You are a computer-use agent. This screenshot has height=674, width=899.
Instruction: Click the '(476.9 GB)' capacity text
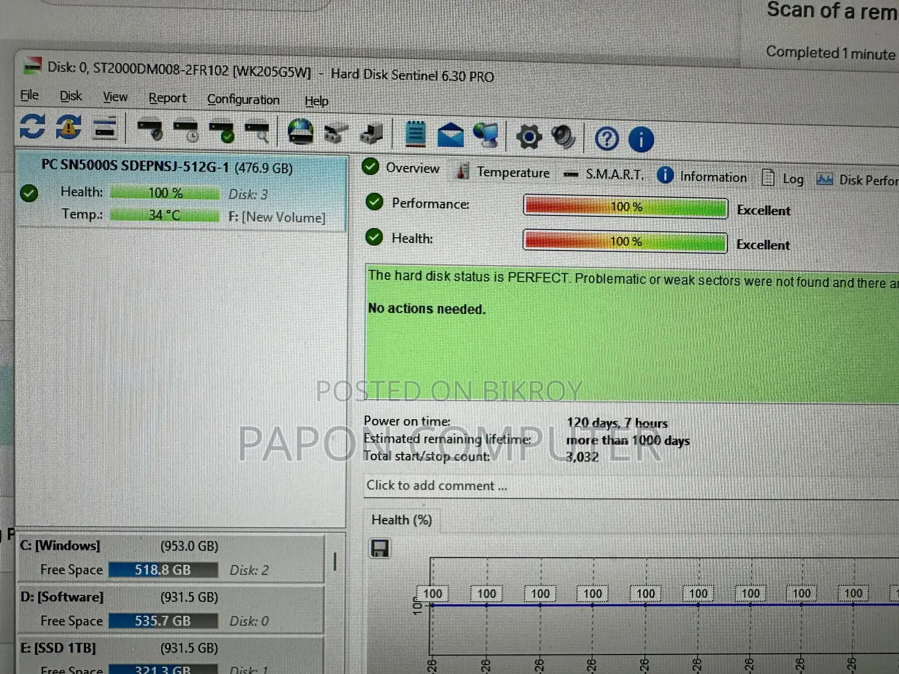point(264,168)
